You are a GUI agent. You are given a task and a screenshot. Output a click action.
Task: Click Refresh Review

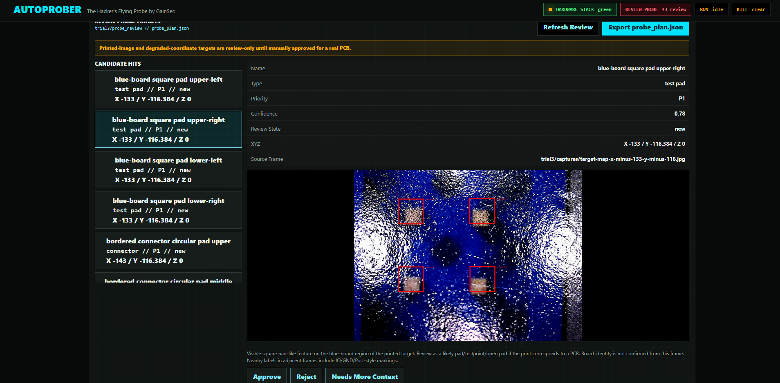(568, 28)
